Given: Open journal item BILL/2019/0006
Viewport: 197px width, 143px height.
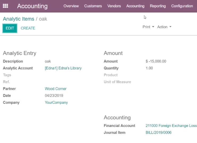Looking at the screenshot, I should 159,132.
